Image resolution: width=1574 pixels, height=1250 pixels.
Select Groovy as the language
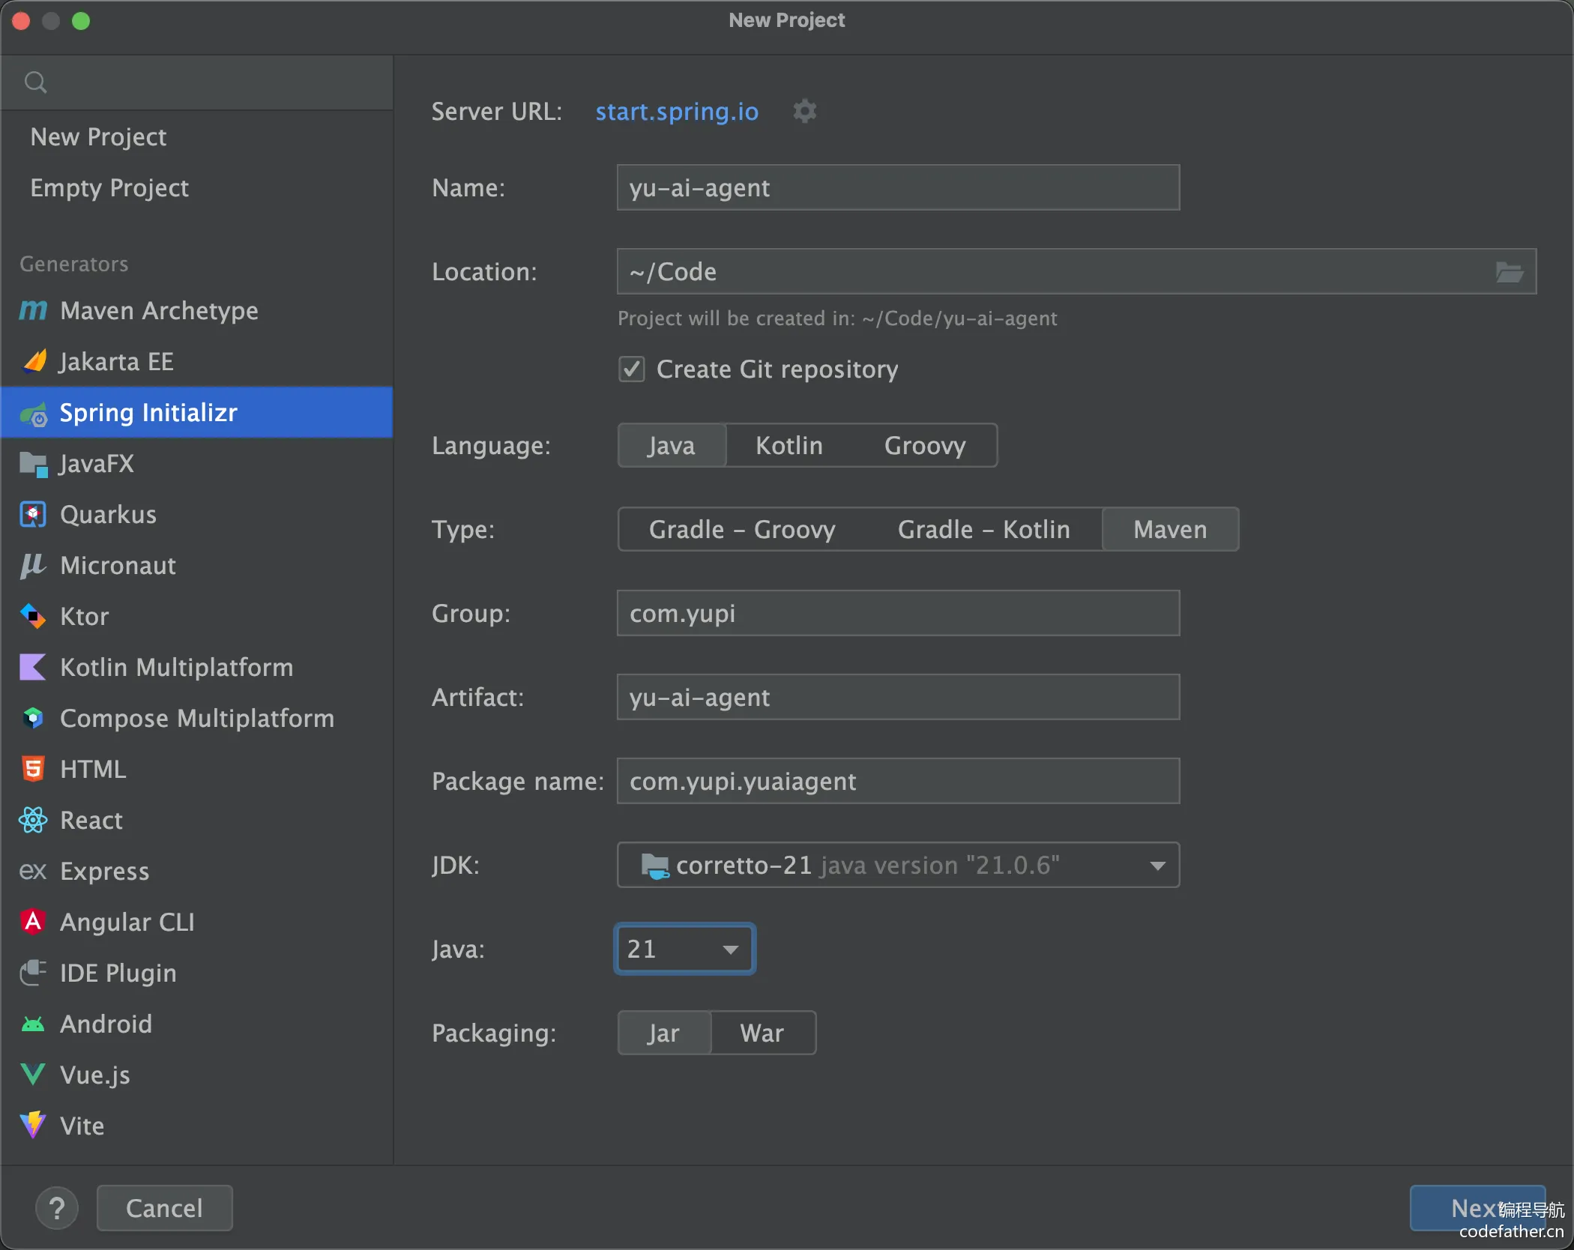(925, 446)
